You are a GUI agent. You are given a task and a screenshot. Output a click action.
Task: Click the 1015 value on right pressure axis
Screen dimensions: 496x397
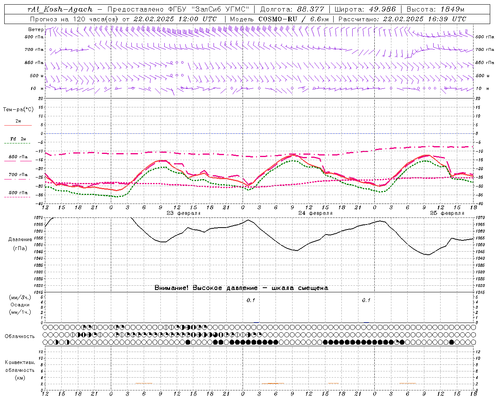pyautogui.click(x=480, y=293)
